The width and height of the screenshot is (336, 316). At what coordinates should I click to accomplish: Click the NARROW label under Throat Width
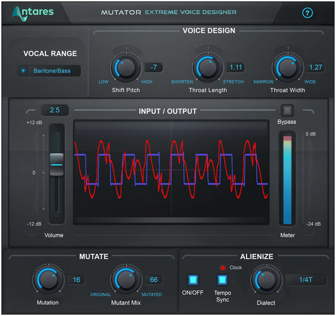[x=263, y=82]
